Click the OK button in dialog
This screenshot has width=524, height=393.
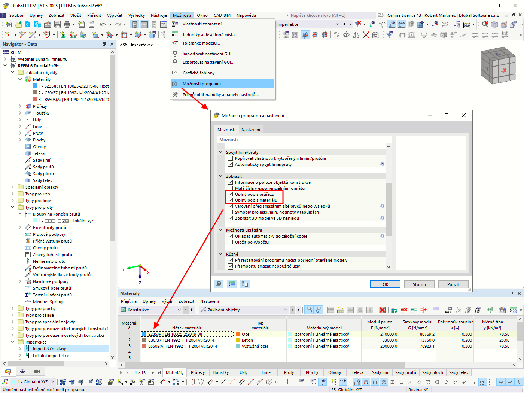[386, 284]
